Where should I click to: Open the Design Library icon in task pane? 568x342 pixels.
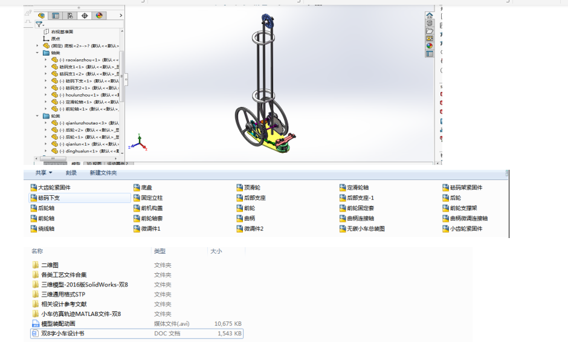tap(429, 23)
